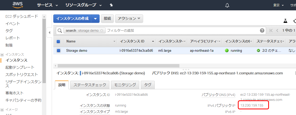Sort by インスタンス ID column

pyautogui.click(x=132, y=41)
